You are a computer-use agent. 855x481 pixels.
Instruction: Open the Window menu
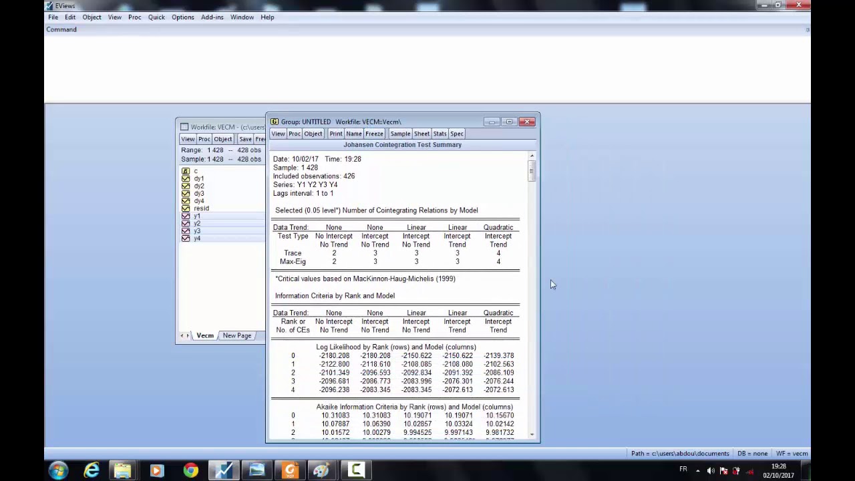[x=242, y=17]
